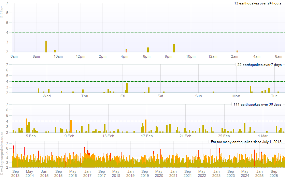Select the 4pm earthquake bar
The width and height of the screenshot is (285, 181).
click(x=126, y=51)
